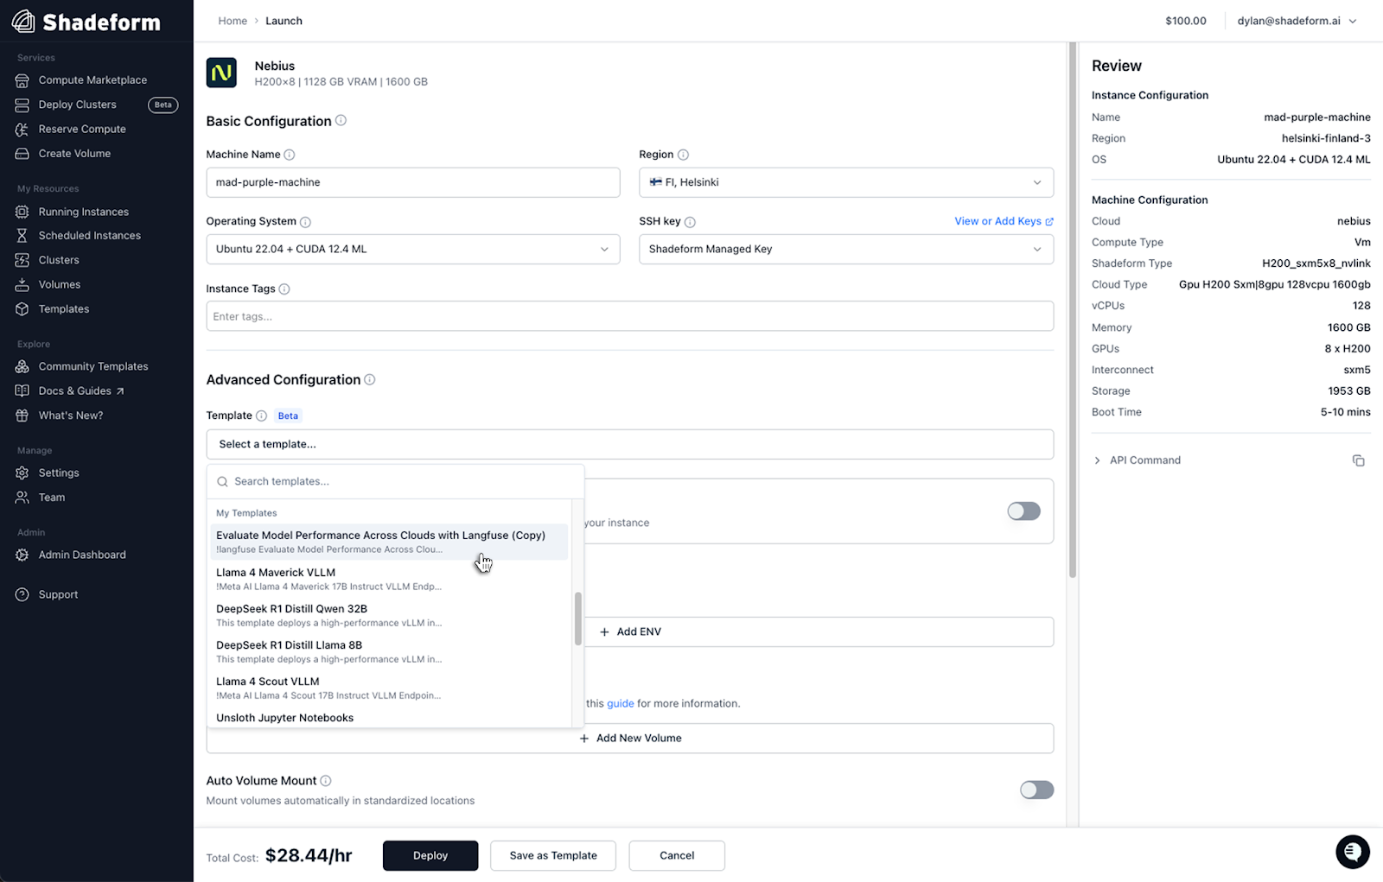Open the SSH key dropdown

pos(845,249)
